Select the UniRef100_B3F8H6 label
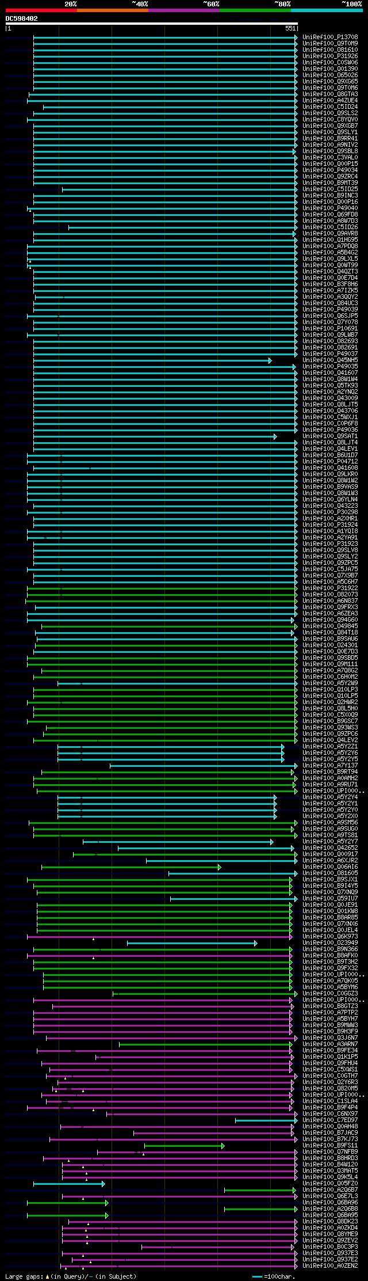The image size is (368, 1281). tap(330, 284)
